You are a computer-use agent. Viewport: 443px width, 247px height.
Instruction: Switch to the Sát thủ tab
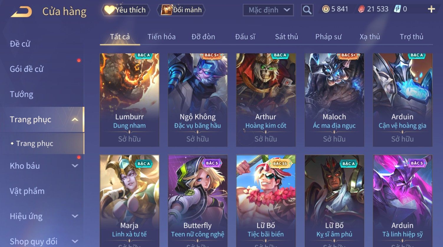(x=286, y=37)
